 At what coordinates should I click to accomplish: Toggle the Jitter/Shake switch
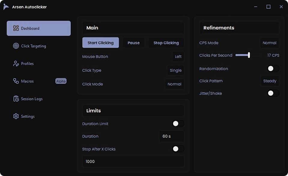[x=273, y=93]
